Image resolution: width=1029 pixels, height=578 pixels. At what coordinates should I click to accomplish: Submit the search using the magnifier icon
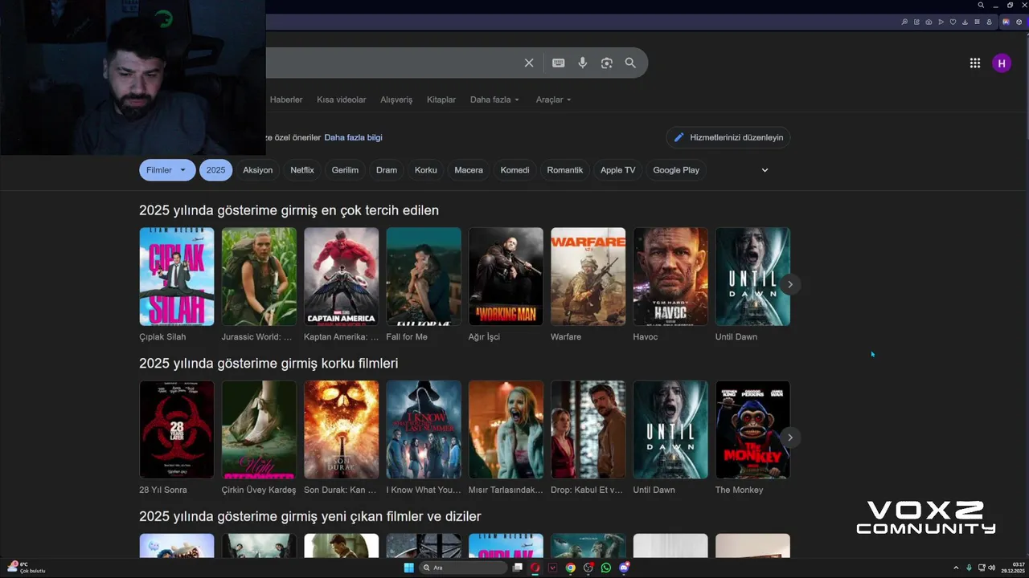[630, 63]
